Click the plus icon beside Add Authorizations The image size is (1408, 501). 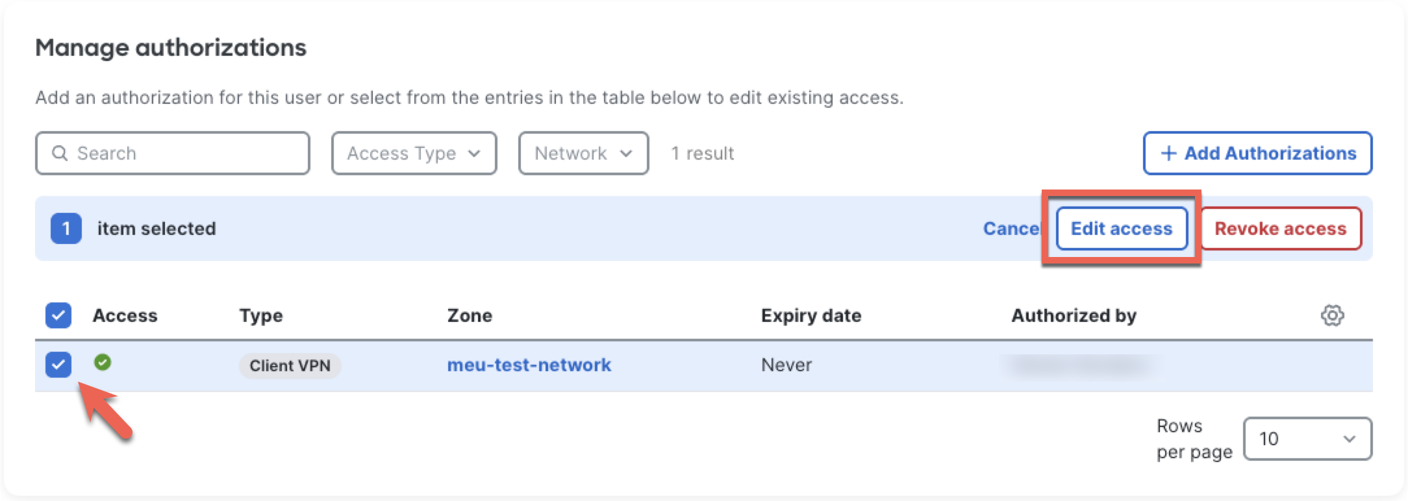pos(1169,153)
